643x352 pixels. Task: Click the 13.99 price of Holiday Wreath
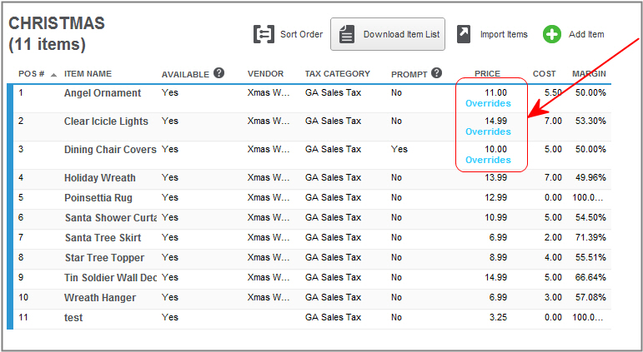click(495, 177)
